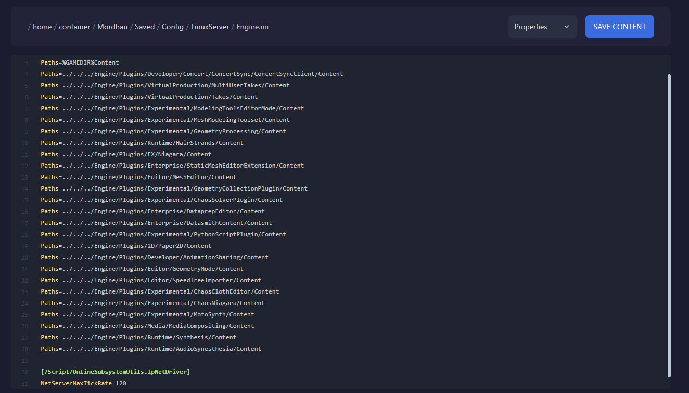
Task: Place cursor on NetServerMaxTickRate=120 line
Action: click(83, 383)
